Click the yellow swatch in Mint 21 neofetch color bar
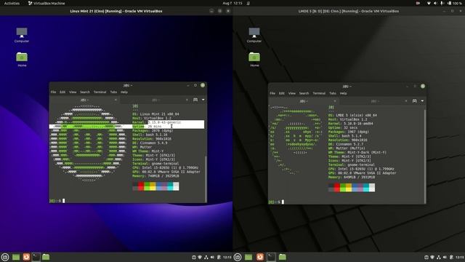This screenshot has width=465, height=262. pos(153,186)
